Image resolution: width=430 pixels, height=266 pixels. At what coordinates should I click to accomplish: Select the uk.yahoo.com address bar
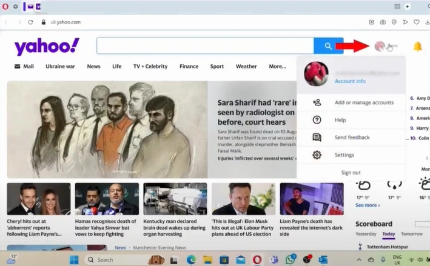click(66, 22)
